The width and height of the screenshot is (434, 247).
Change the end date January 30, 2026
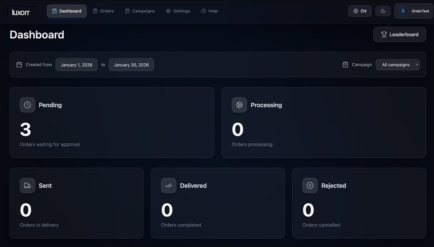coord(131,65)
